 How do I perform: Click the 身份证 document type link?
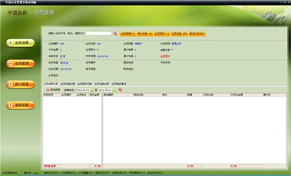pos(64,63)
